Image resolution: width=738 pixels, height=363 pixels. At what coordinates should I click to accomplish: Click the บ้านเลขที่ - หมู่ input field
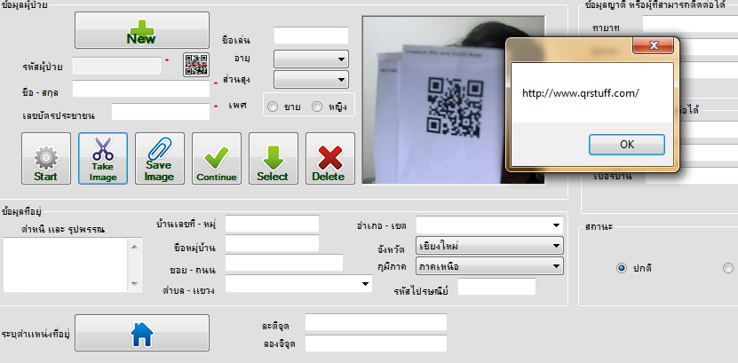(x=272, y=224)
